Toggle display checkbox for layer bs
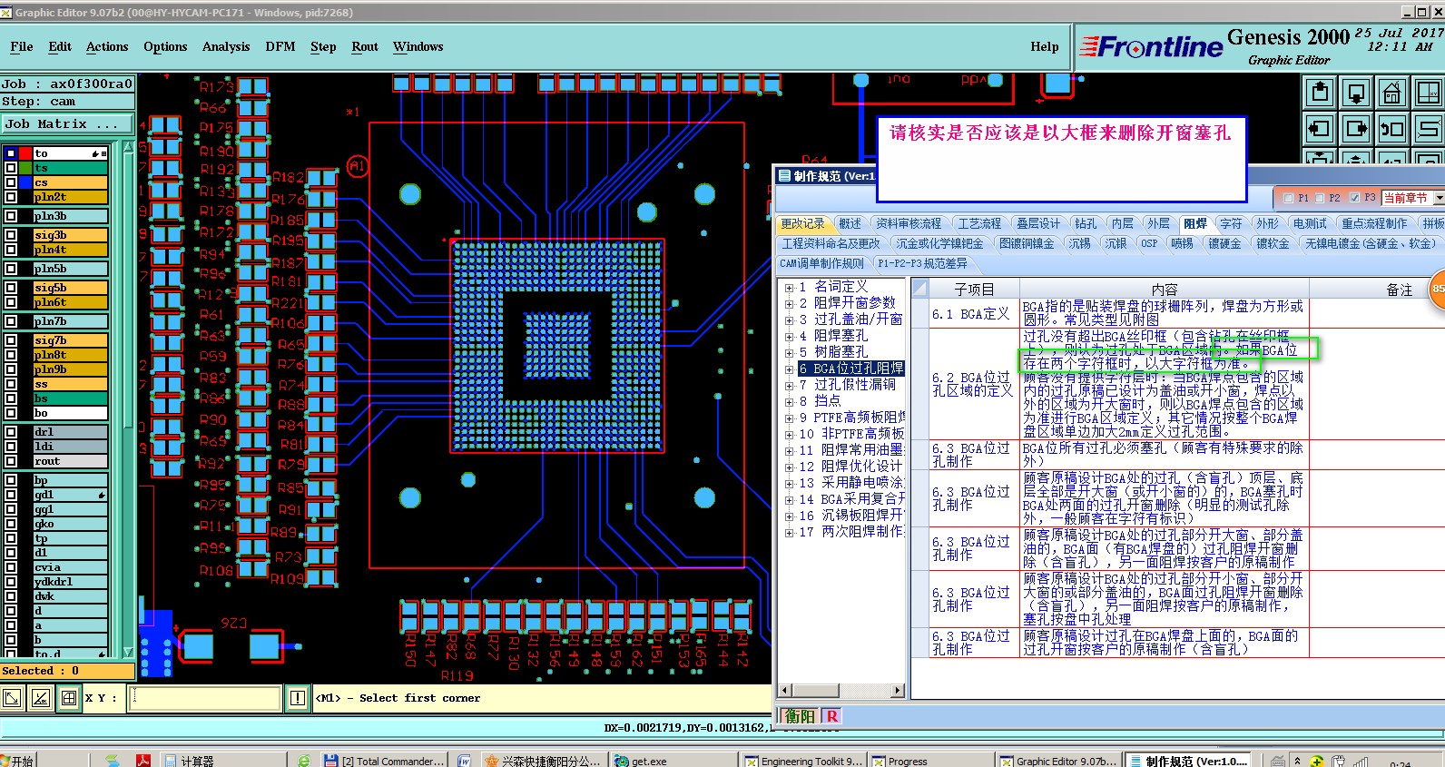Viewport: 1445px width, 767px height. coord(10,398)
